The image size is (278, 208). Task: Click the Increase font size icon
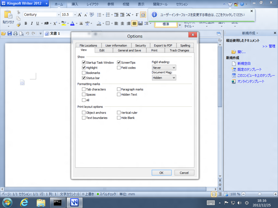pos(80,15)
